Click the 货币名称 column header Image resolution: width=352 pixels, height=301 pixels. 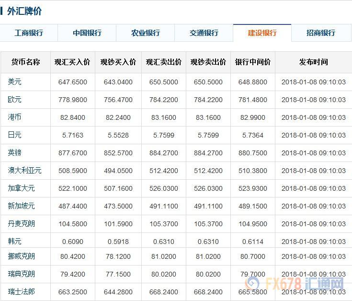point(25,62)
